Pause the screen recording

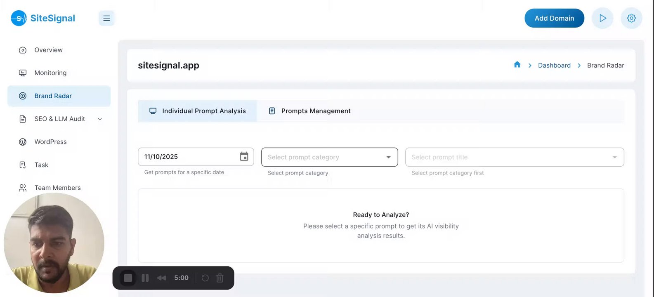pyautogui.click(x=145, y=278)
